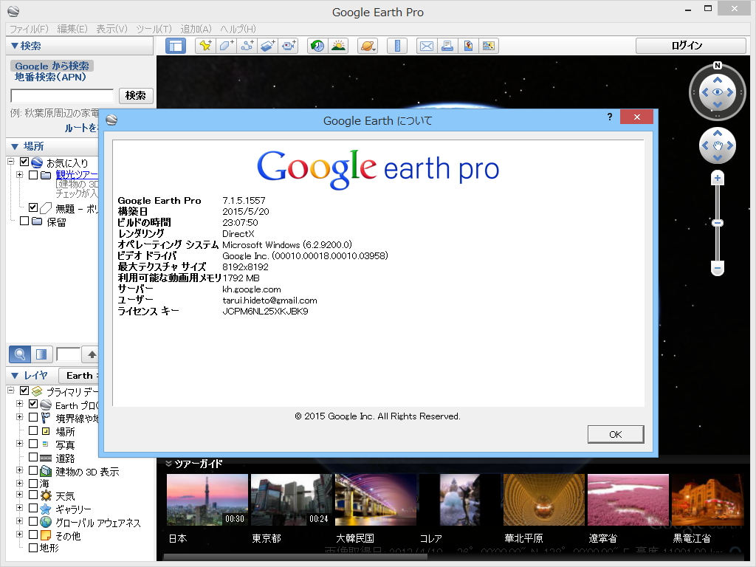This screenshot has height=567, width=756.
Task: Email the current view
Action: coord(427,45)
